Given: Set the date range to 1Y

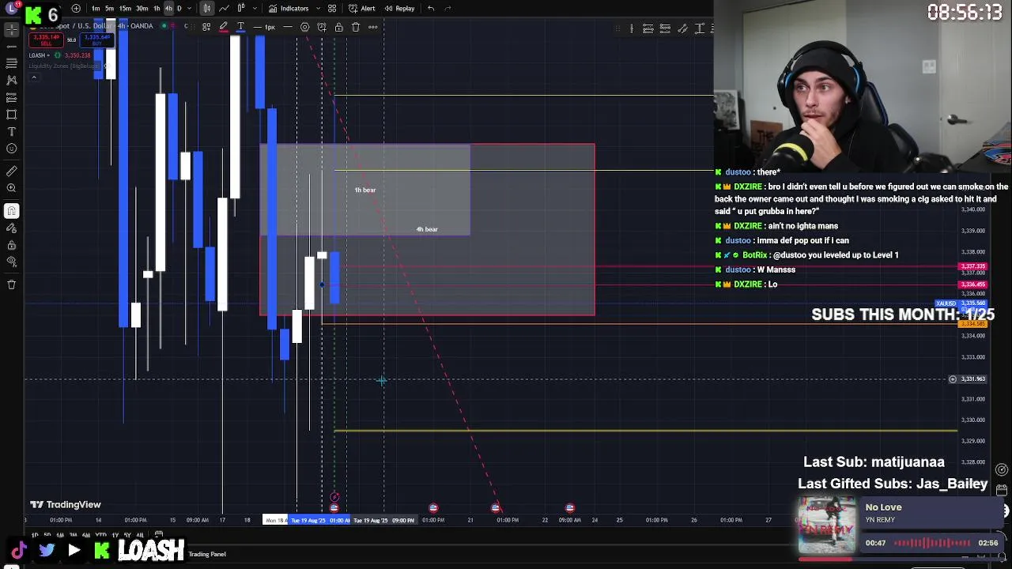Looking at the screenshot, I should (116, 535).
